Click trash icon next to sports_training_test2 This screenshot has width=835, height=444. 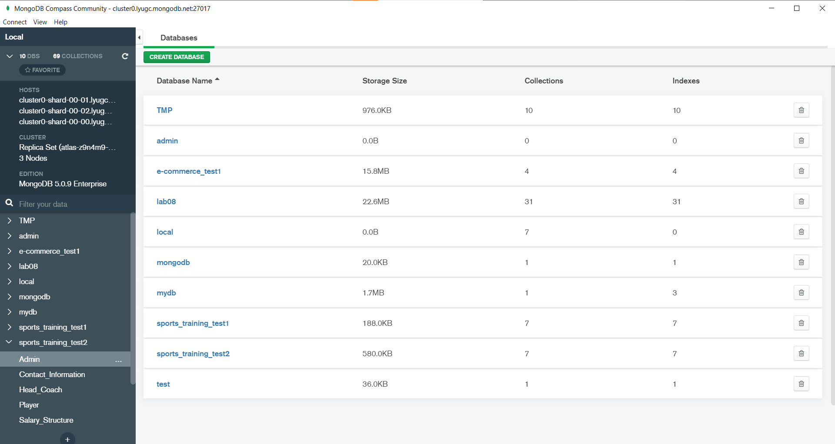(x=802, y=353)
